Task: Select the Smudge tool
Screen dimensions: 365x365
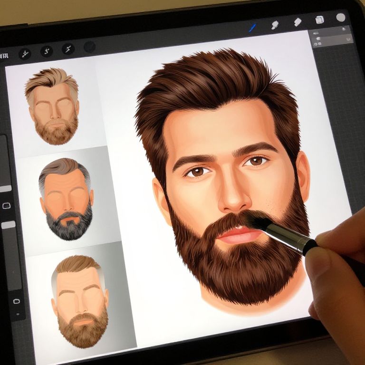Action: pos(275,25)
